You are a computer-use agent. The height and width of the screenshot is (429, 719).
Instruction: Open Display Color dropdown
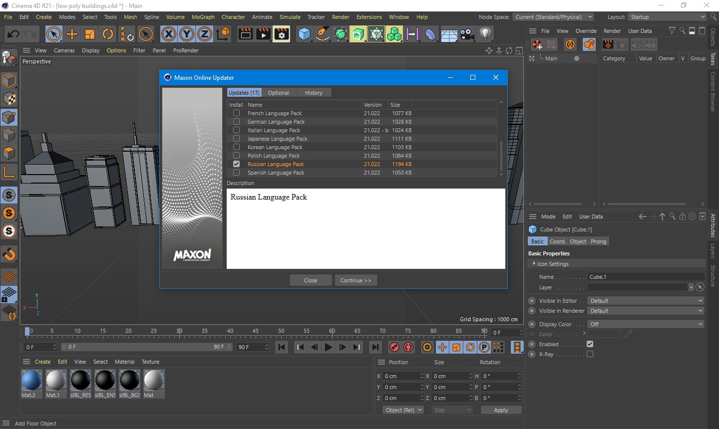point(646,324)
